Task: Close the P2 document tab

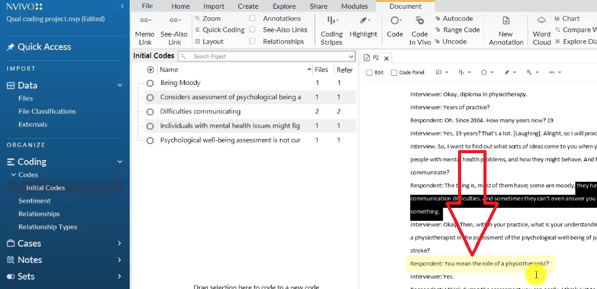Action: coord(386,58)
